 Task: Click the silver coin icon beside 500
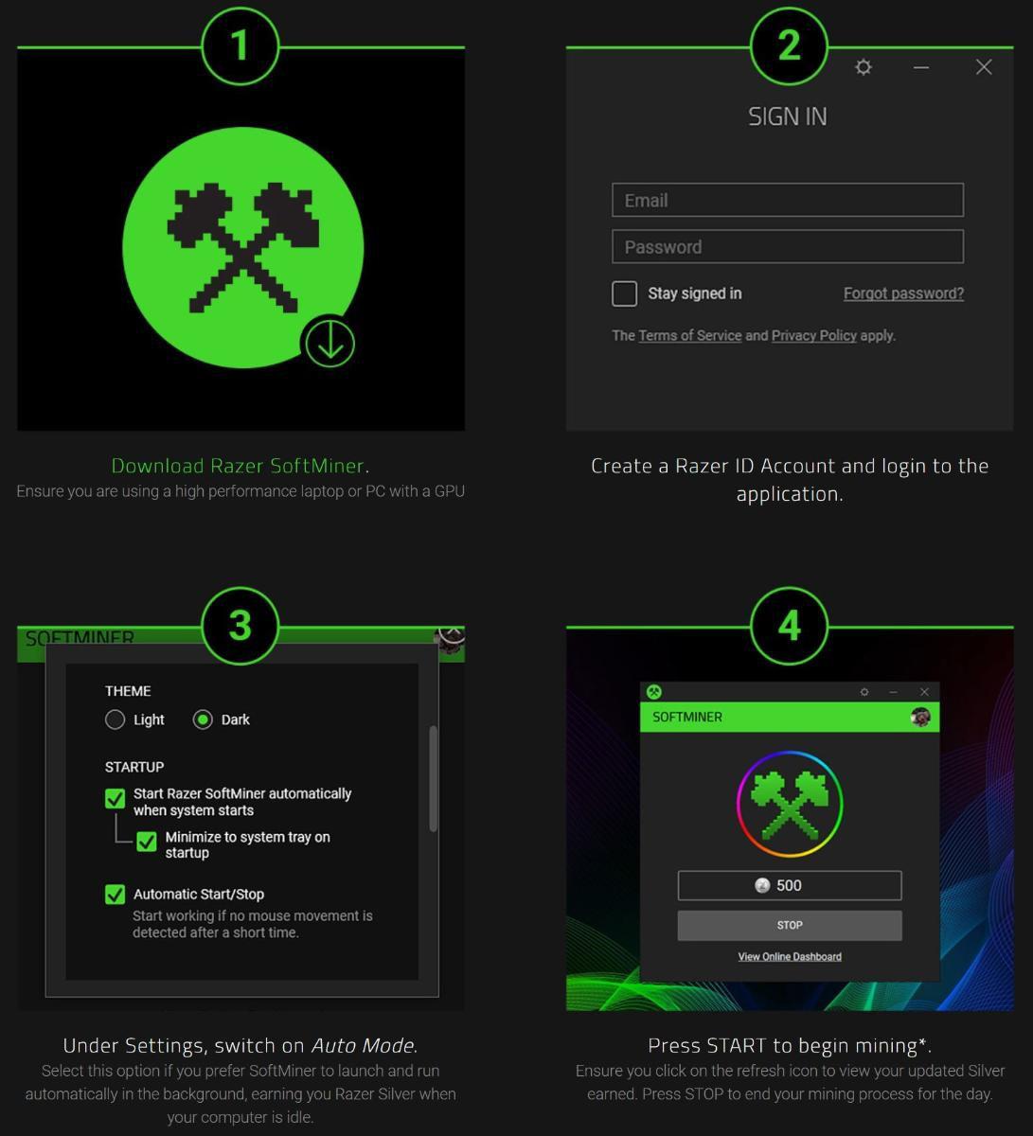[762, 886]
